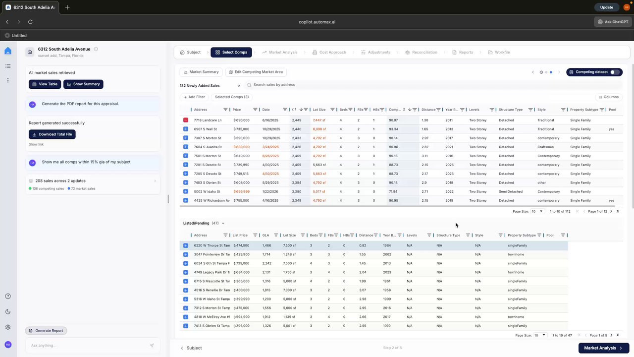Click the info icon beside 6312 South Adelia Avenue
634x357 pixels.
tap(96, 49)
